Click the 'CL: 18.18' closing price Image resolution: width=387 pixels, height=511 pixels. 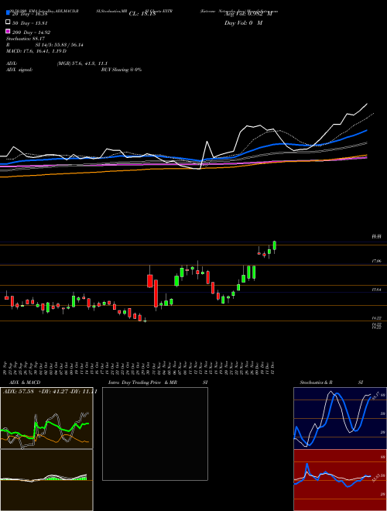142,14
